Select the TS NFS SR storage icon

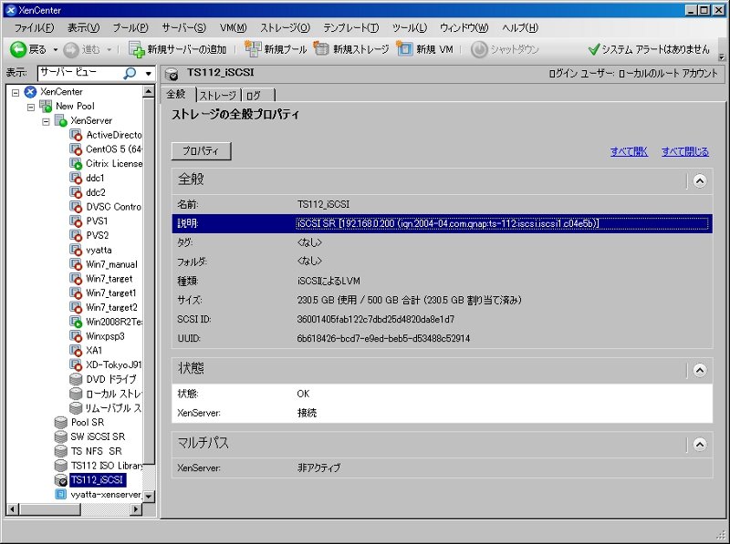point(61,451)
